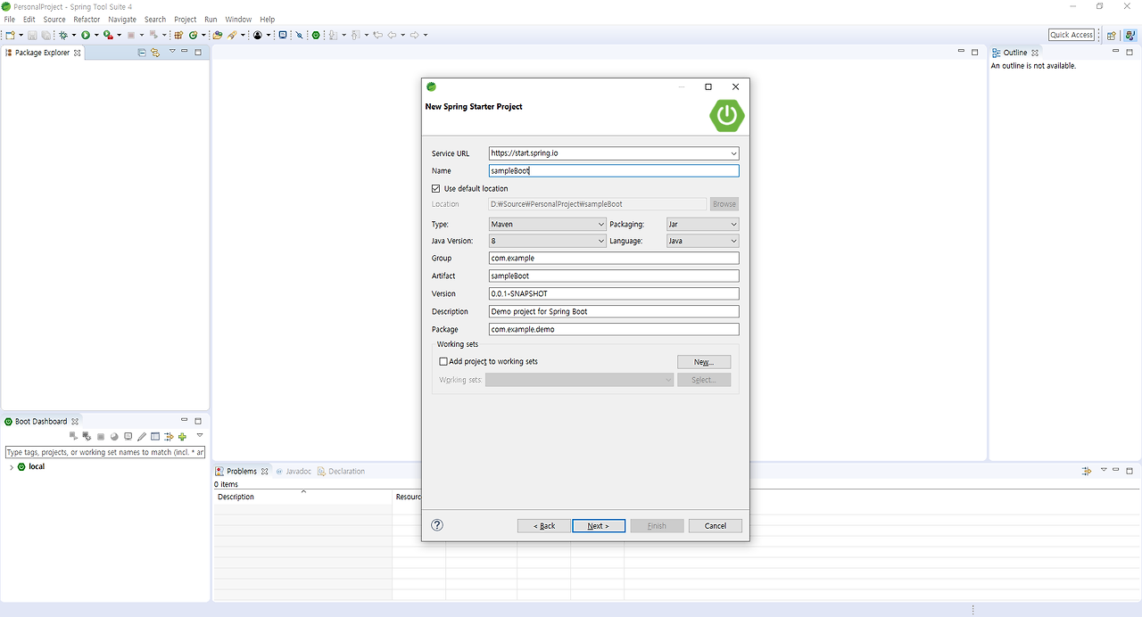
Task: Click the Cancel button in dialog
Action: click(716, 526)
